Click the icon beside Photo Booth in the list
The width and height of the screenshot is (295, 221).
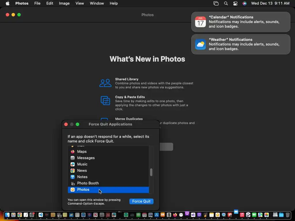coord(73,183)
